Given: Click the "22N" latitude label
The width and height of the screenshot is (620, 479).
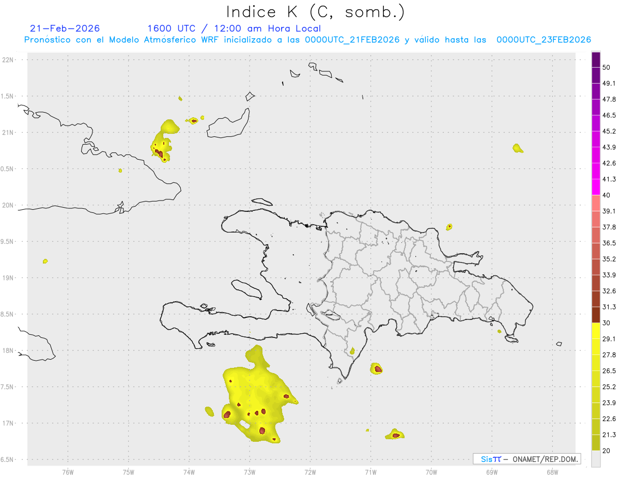Looking at the screenshot, I should point(8,59).
